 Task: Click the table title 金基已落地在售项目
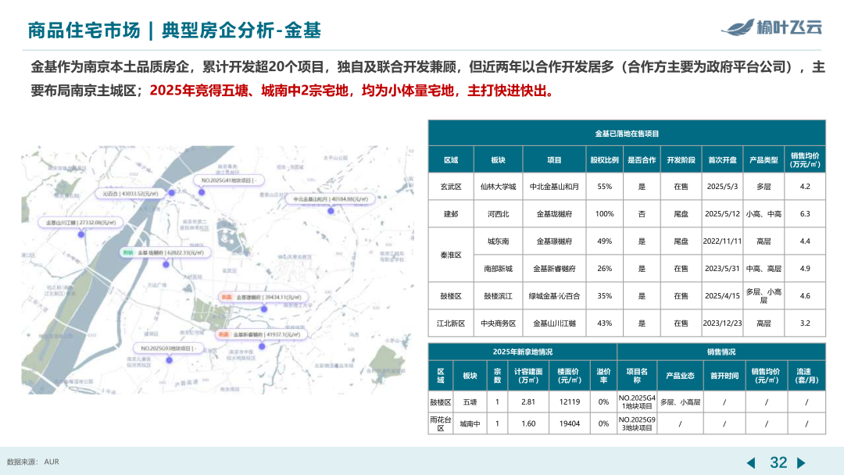(627, 134)
